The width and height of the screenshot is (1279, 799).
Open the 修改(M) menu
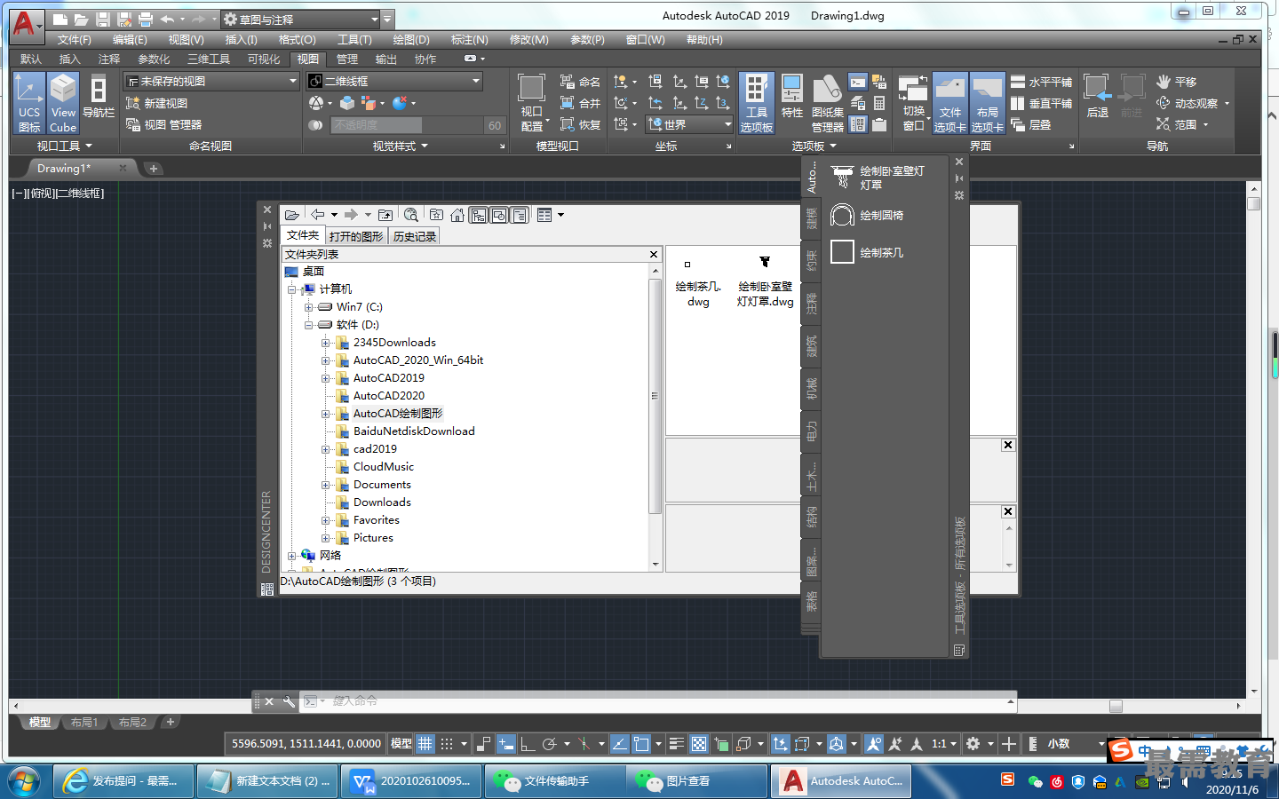[528, 40]
